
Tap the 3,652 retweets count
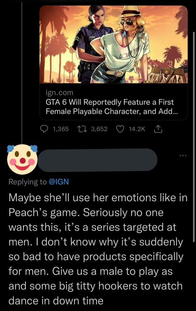coord(99,129)
